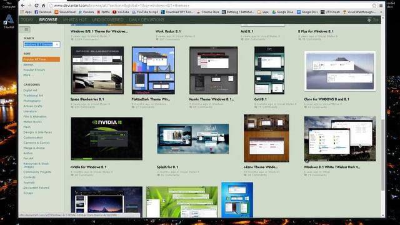Open the Splash for 8.1 thumbnail

click(x=193, y=139)
